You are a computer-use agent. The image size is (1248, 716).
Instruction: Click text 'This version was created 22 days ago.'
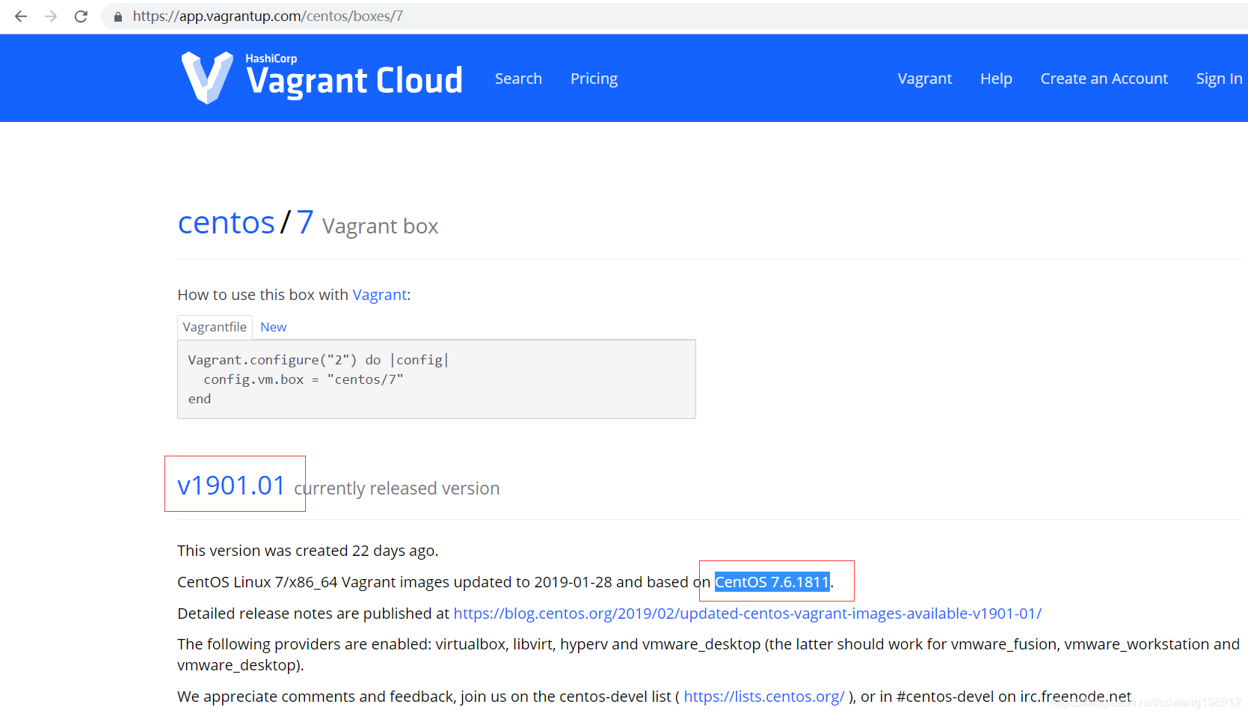tap(308, 551)
